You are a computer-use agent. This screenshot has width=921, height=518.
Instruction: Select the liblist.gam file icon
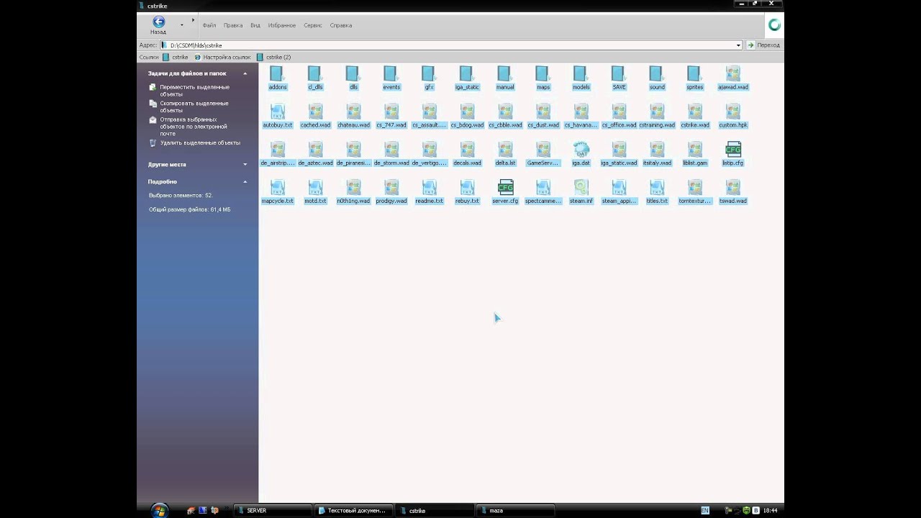coord(694,149)
